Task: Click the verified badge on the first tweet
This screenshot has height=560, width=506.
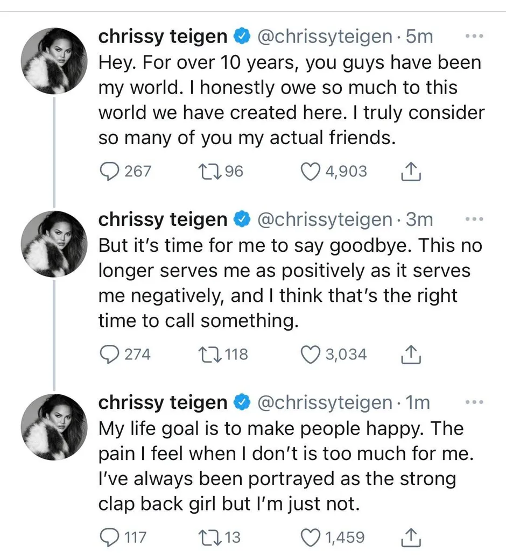Action: tap(242, 36)
